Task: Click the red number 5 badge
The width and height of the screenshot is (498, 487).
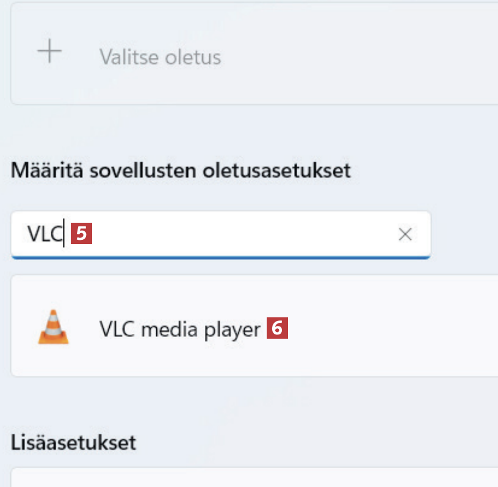Action: (81, 234)
